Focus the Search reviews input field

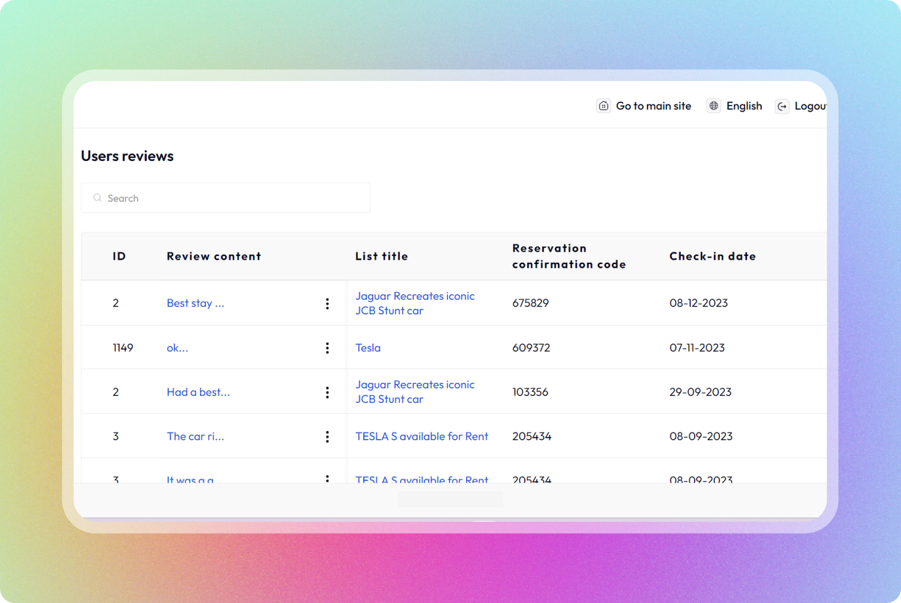pos(225,198)
